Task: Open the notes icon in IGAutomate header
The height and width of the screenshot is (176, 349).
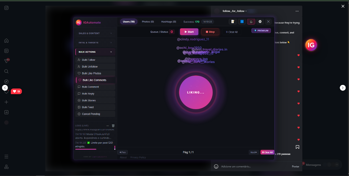Action: click(233, 21)
